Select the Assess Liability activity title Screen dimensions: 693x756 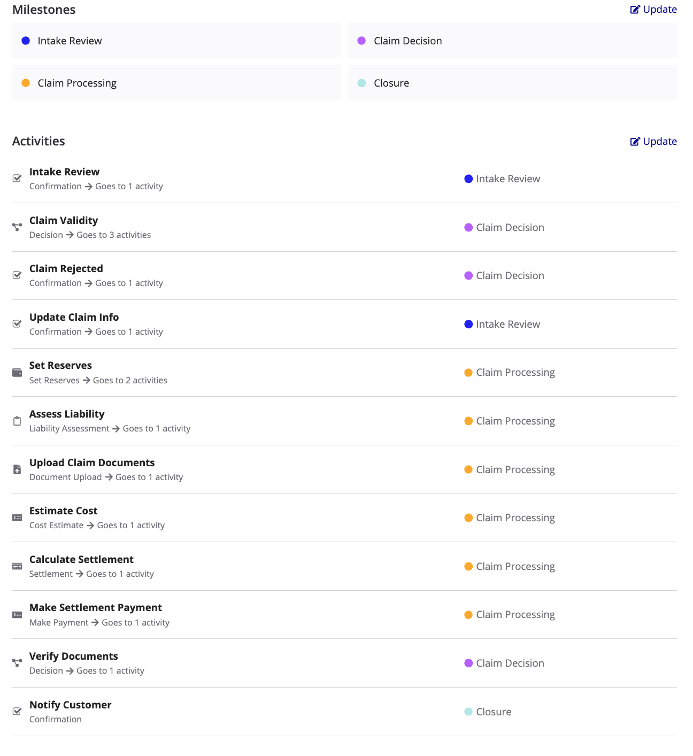tap(67, 414)
